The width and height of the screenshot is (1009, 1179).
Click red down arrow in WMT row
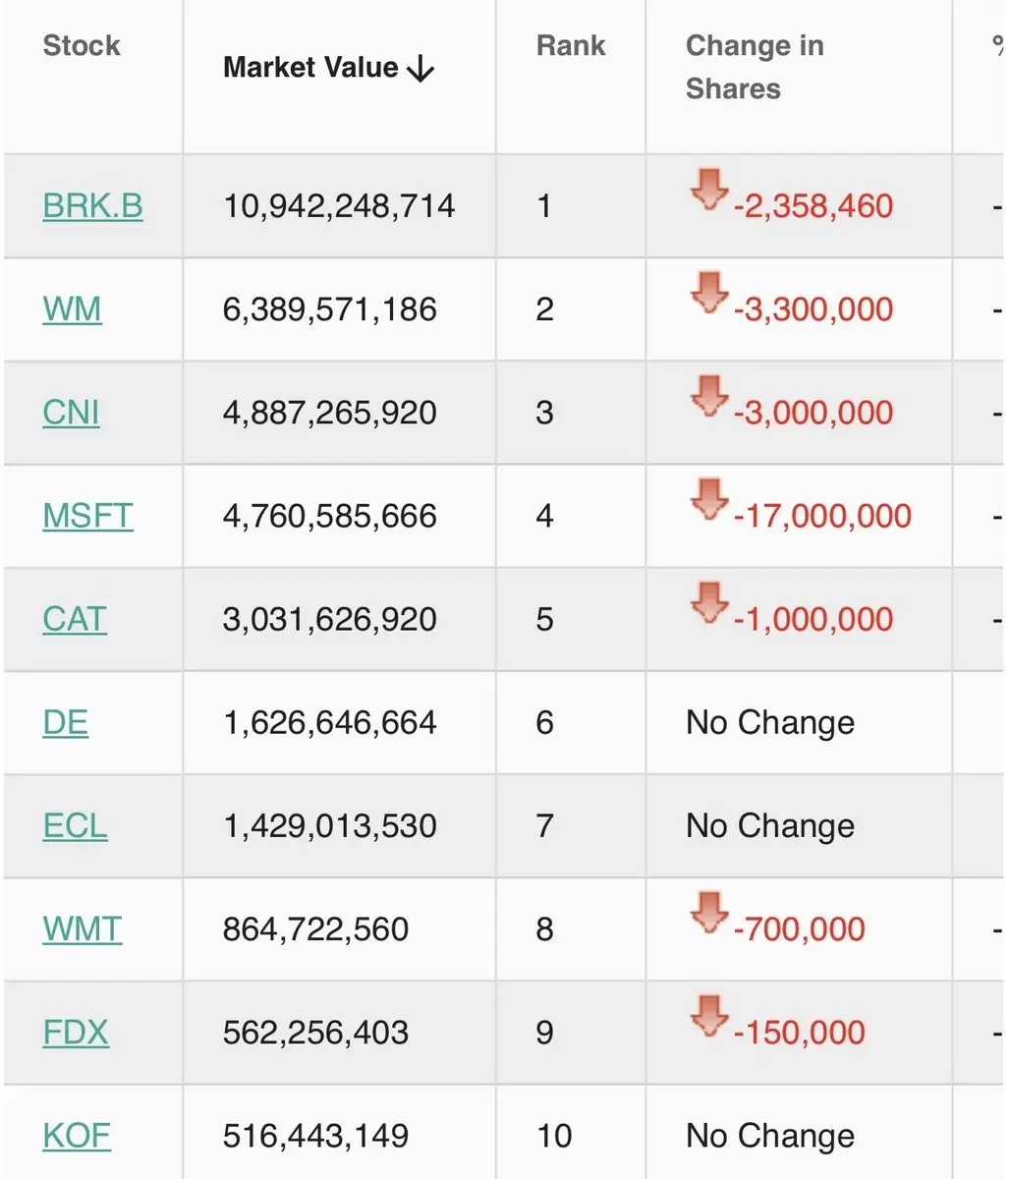coord(708,912)
